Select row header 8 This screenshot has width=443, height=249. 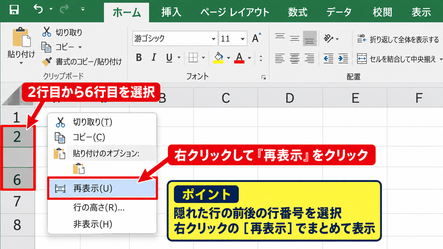17,225
